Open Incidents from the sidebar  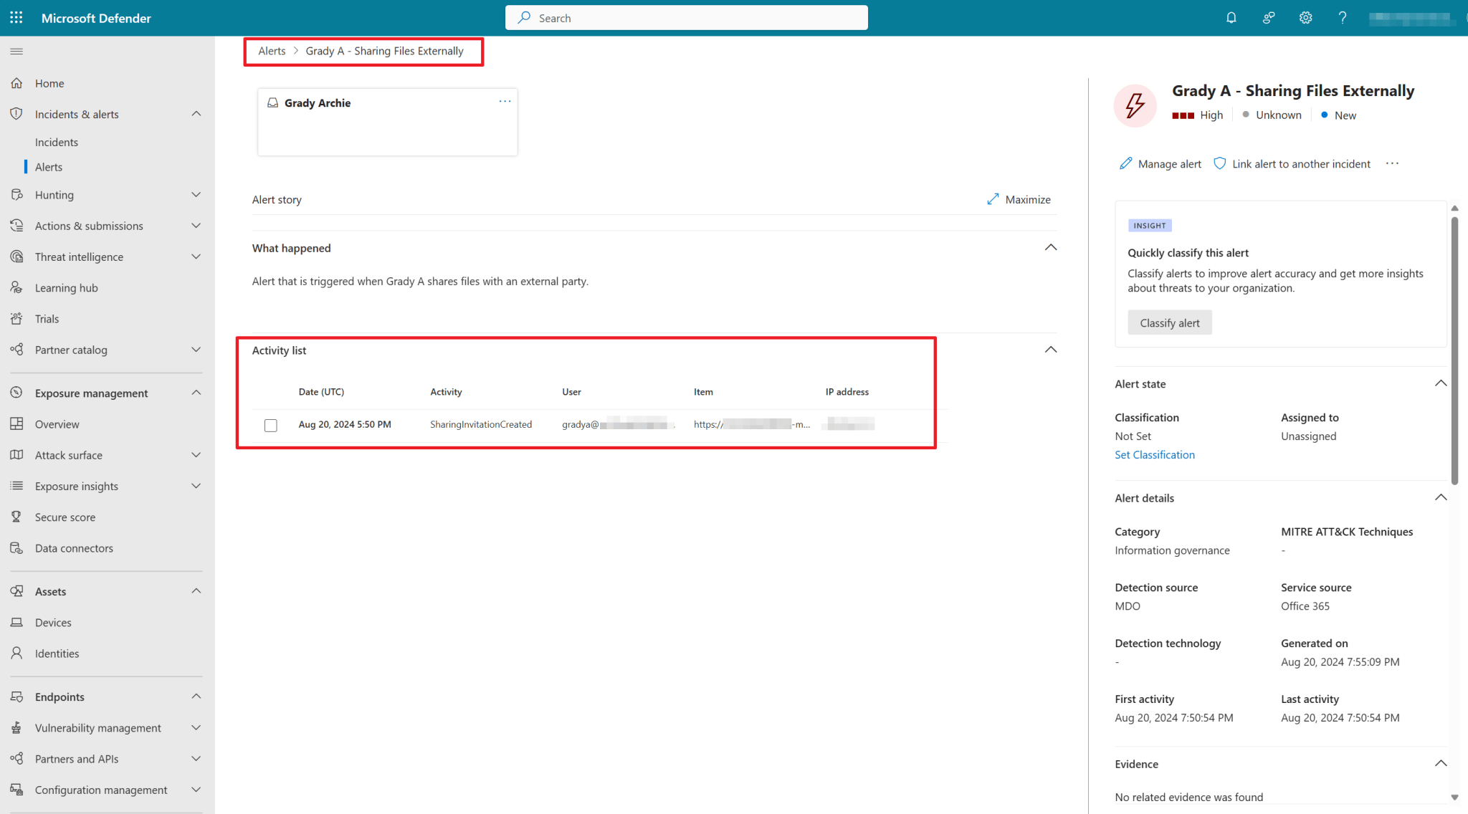(x=57, y=141)
